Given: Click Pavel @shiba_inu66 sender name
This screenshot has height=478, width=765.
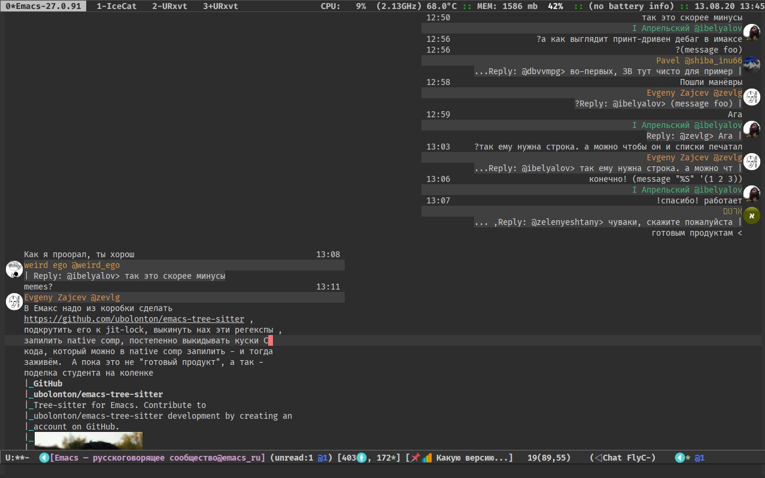Looking at the screenshot, I should pyautogui.click(x=699, y=60).
